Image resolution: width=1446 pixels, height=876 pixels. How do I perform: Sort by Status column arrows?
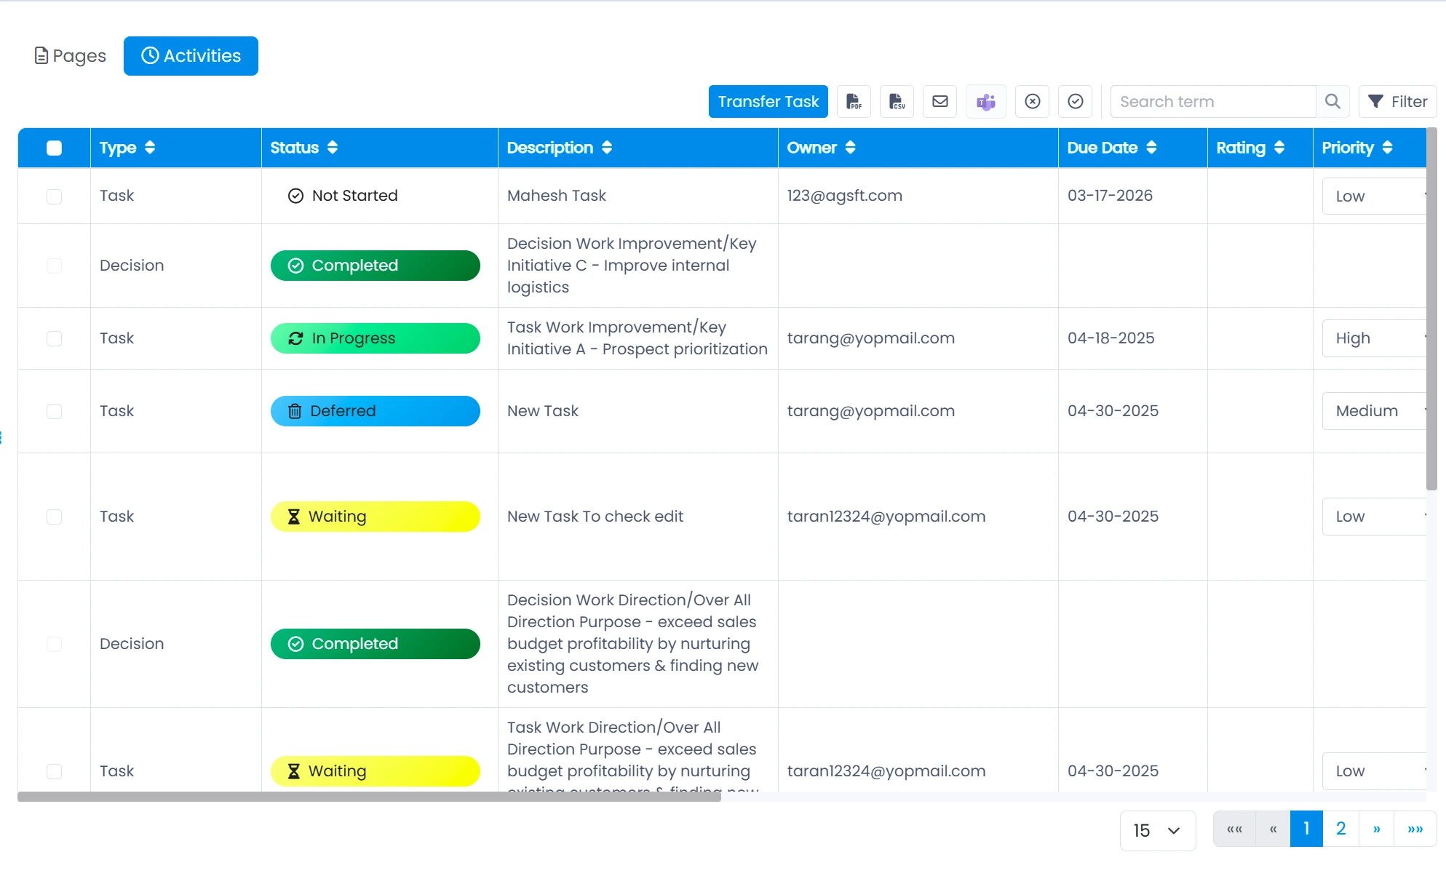click(333, 148)
